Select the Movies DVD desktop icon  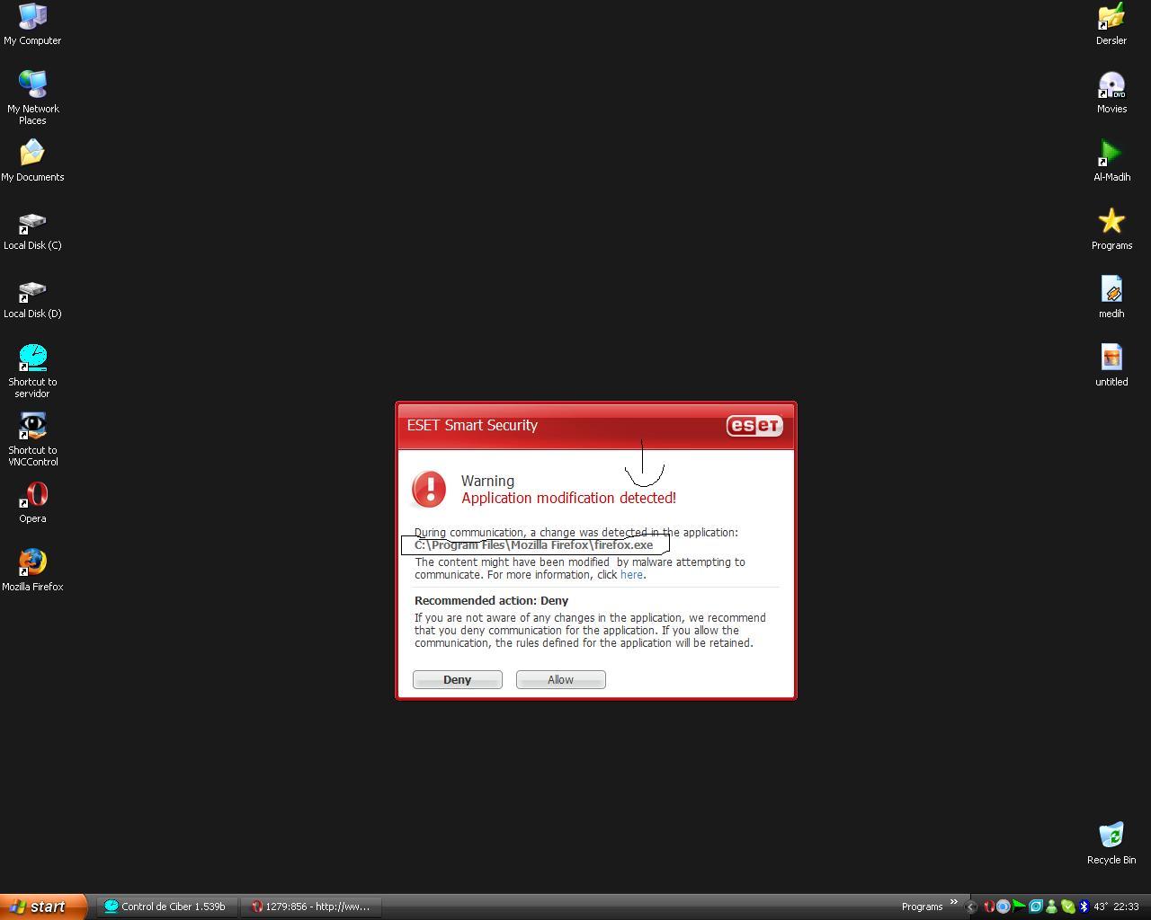(1111, 93)
